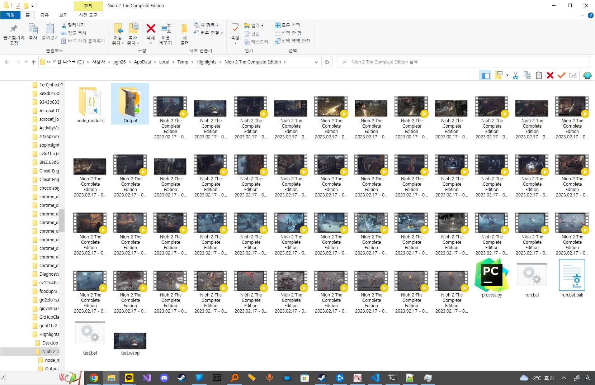
Task: Select Desktop in navigation tree
Action: point(47,343)
